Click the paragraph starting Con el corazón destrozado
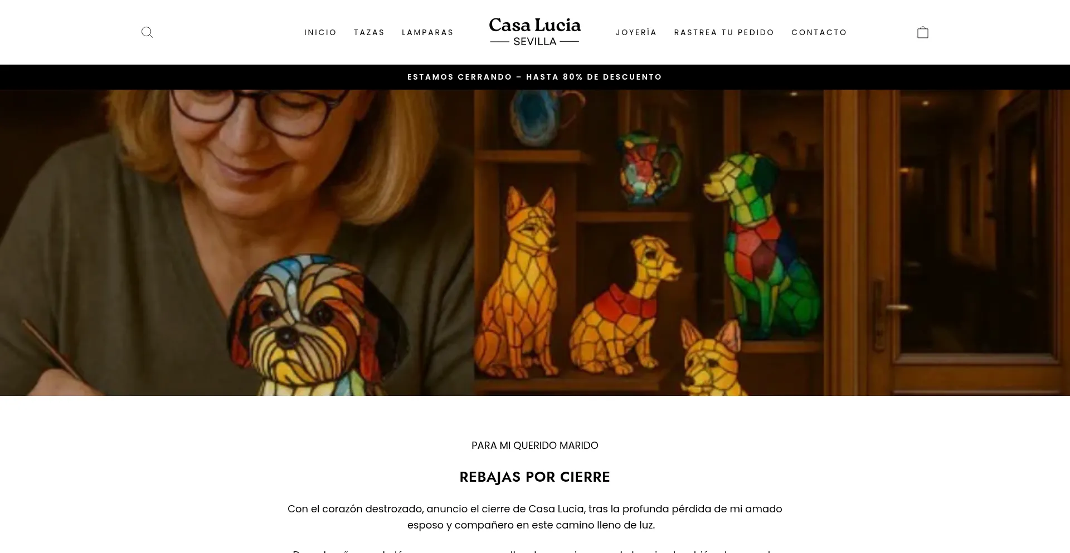This screenshot has height=553, width=1070. pyautogui.click(x=535, y=517)
